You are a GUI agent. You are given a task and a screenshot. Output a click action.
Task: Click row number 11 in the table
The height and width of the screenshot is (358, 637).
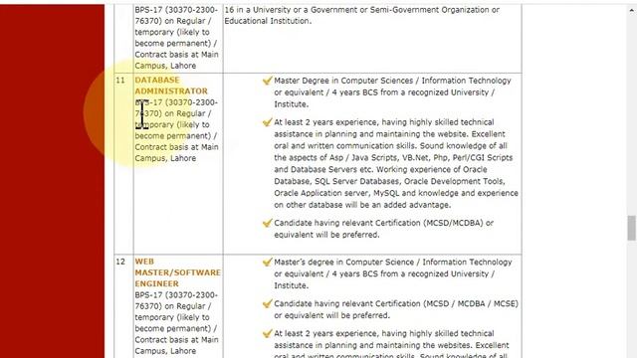pos(120,81)
